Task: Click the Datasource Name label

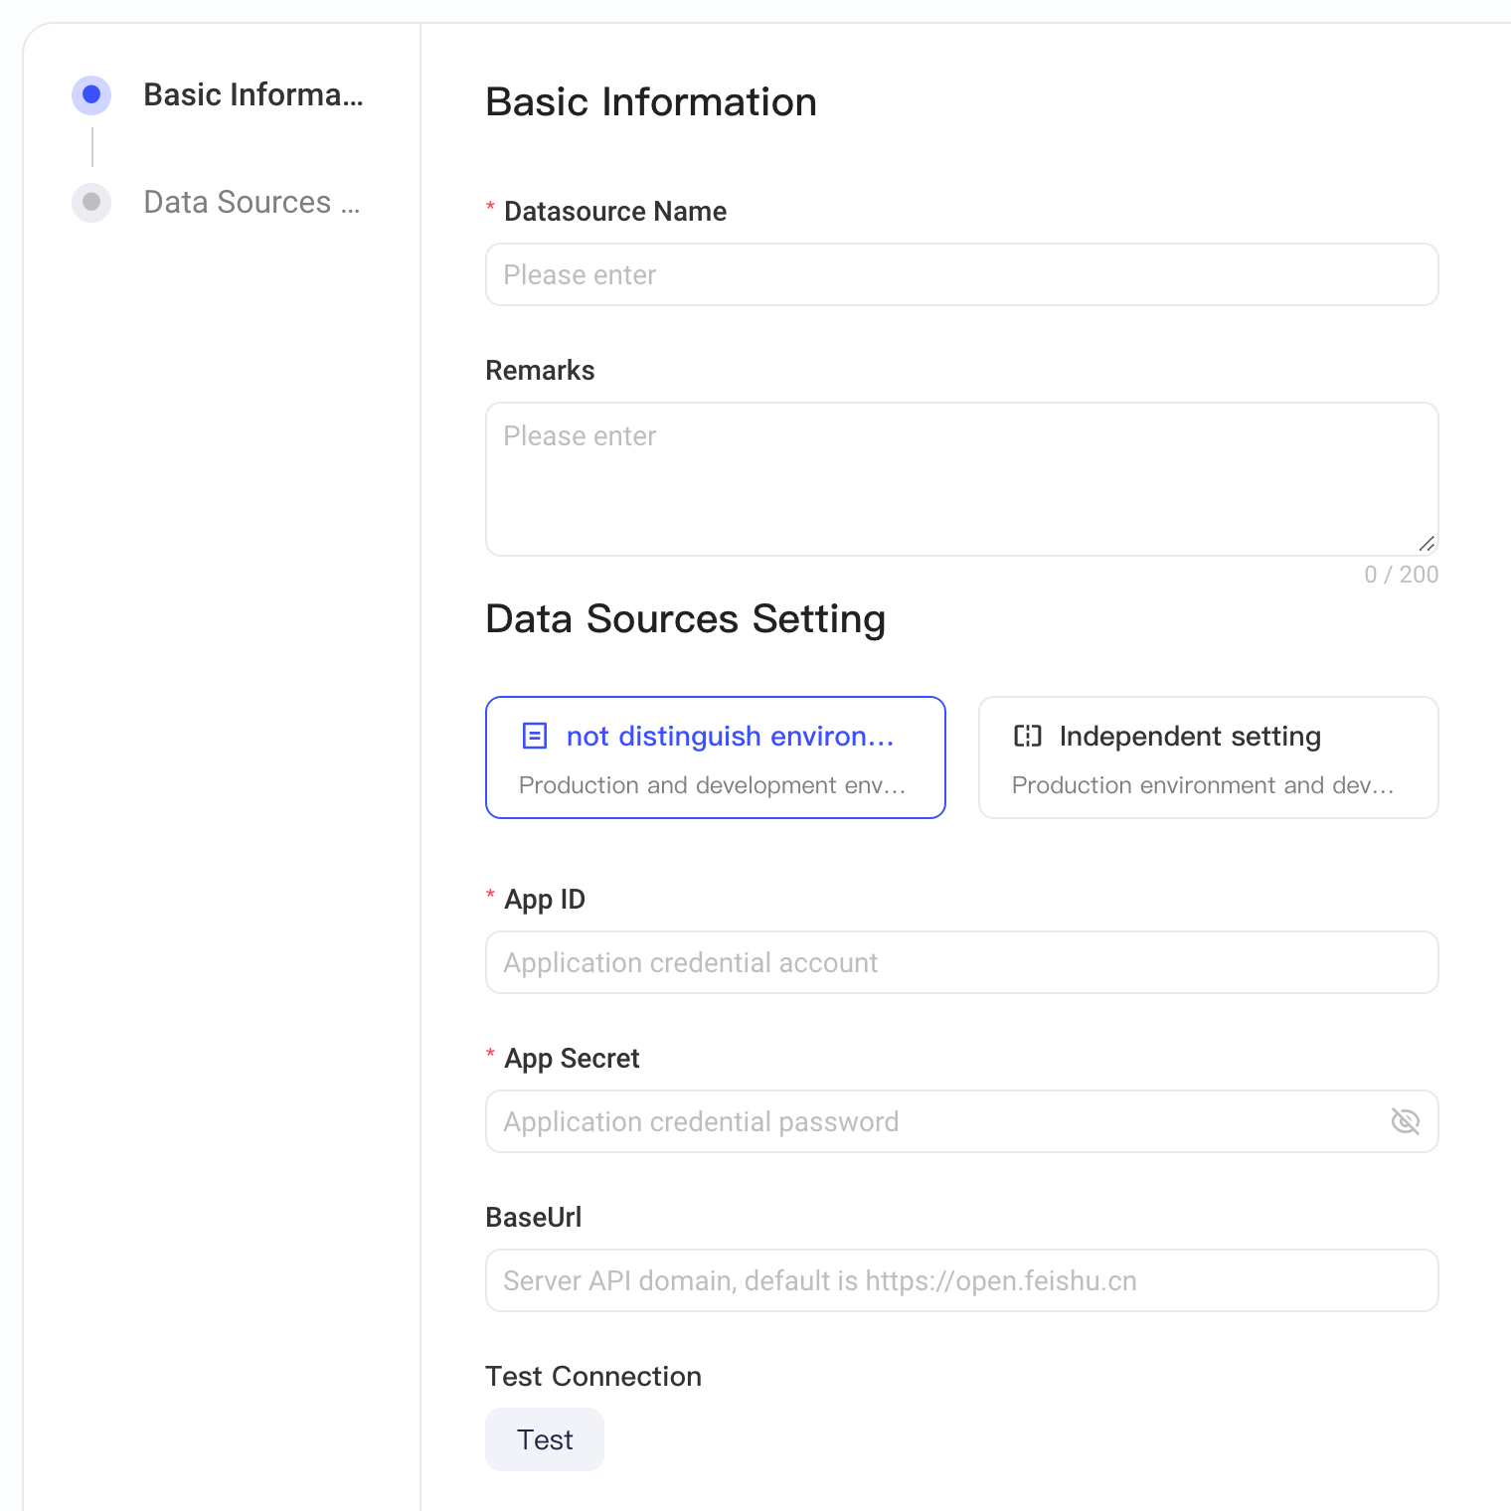Action: (x=615, y=211)
